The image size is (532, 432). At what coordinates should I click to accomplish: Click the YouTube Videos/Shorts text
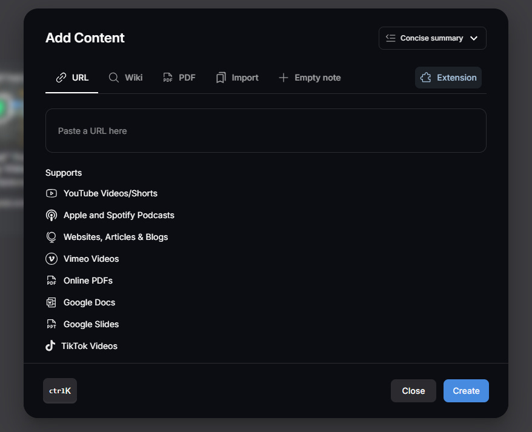tap(110, 193)
